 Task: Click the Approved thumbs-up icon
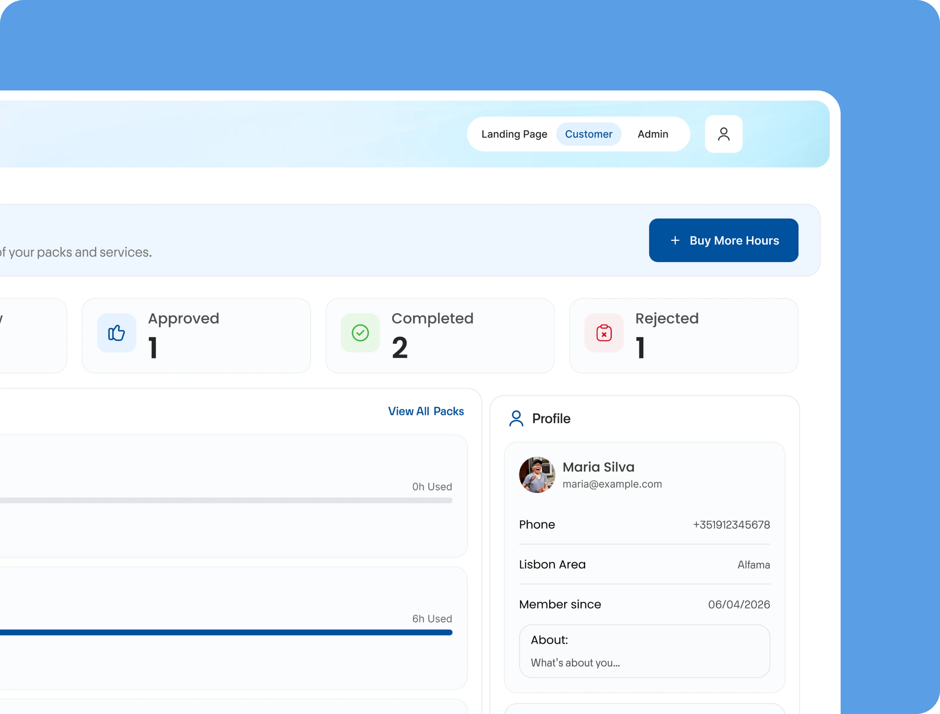coord(116,333)
